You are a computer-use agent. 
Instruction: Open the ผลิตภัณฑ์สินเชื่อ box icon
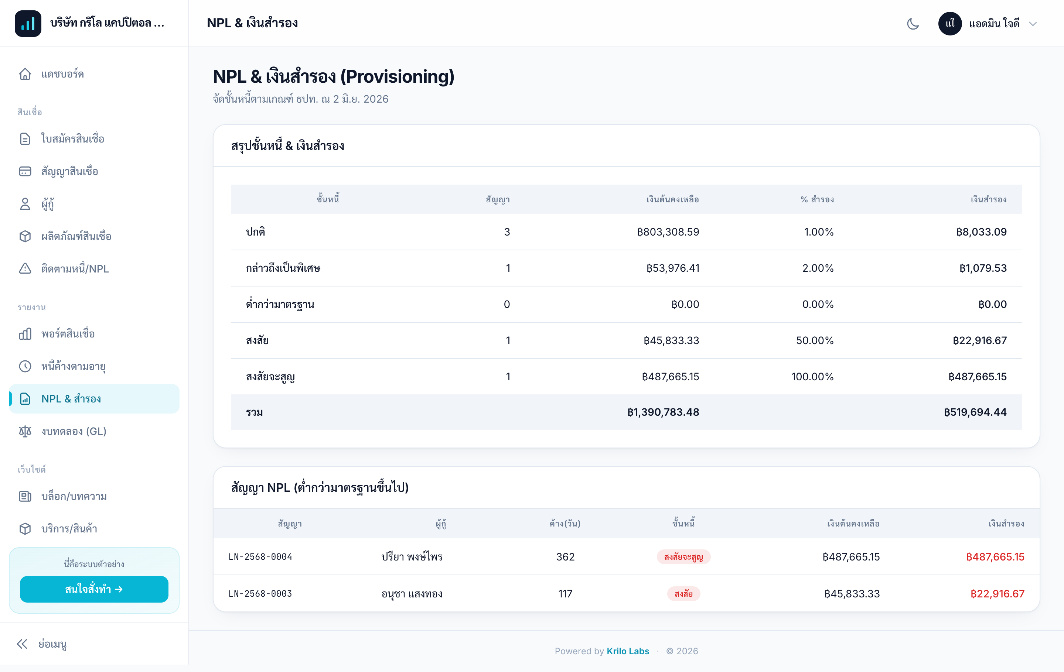[25, 236]
